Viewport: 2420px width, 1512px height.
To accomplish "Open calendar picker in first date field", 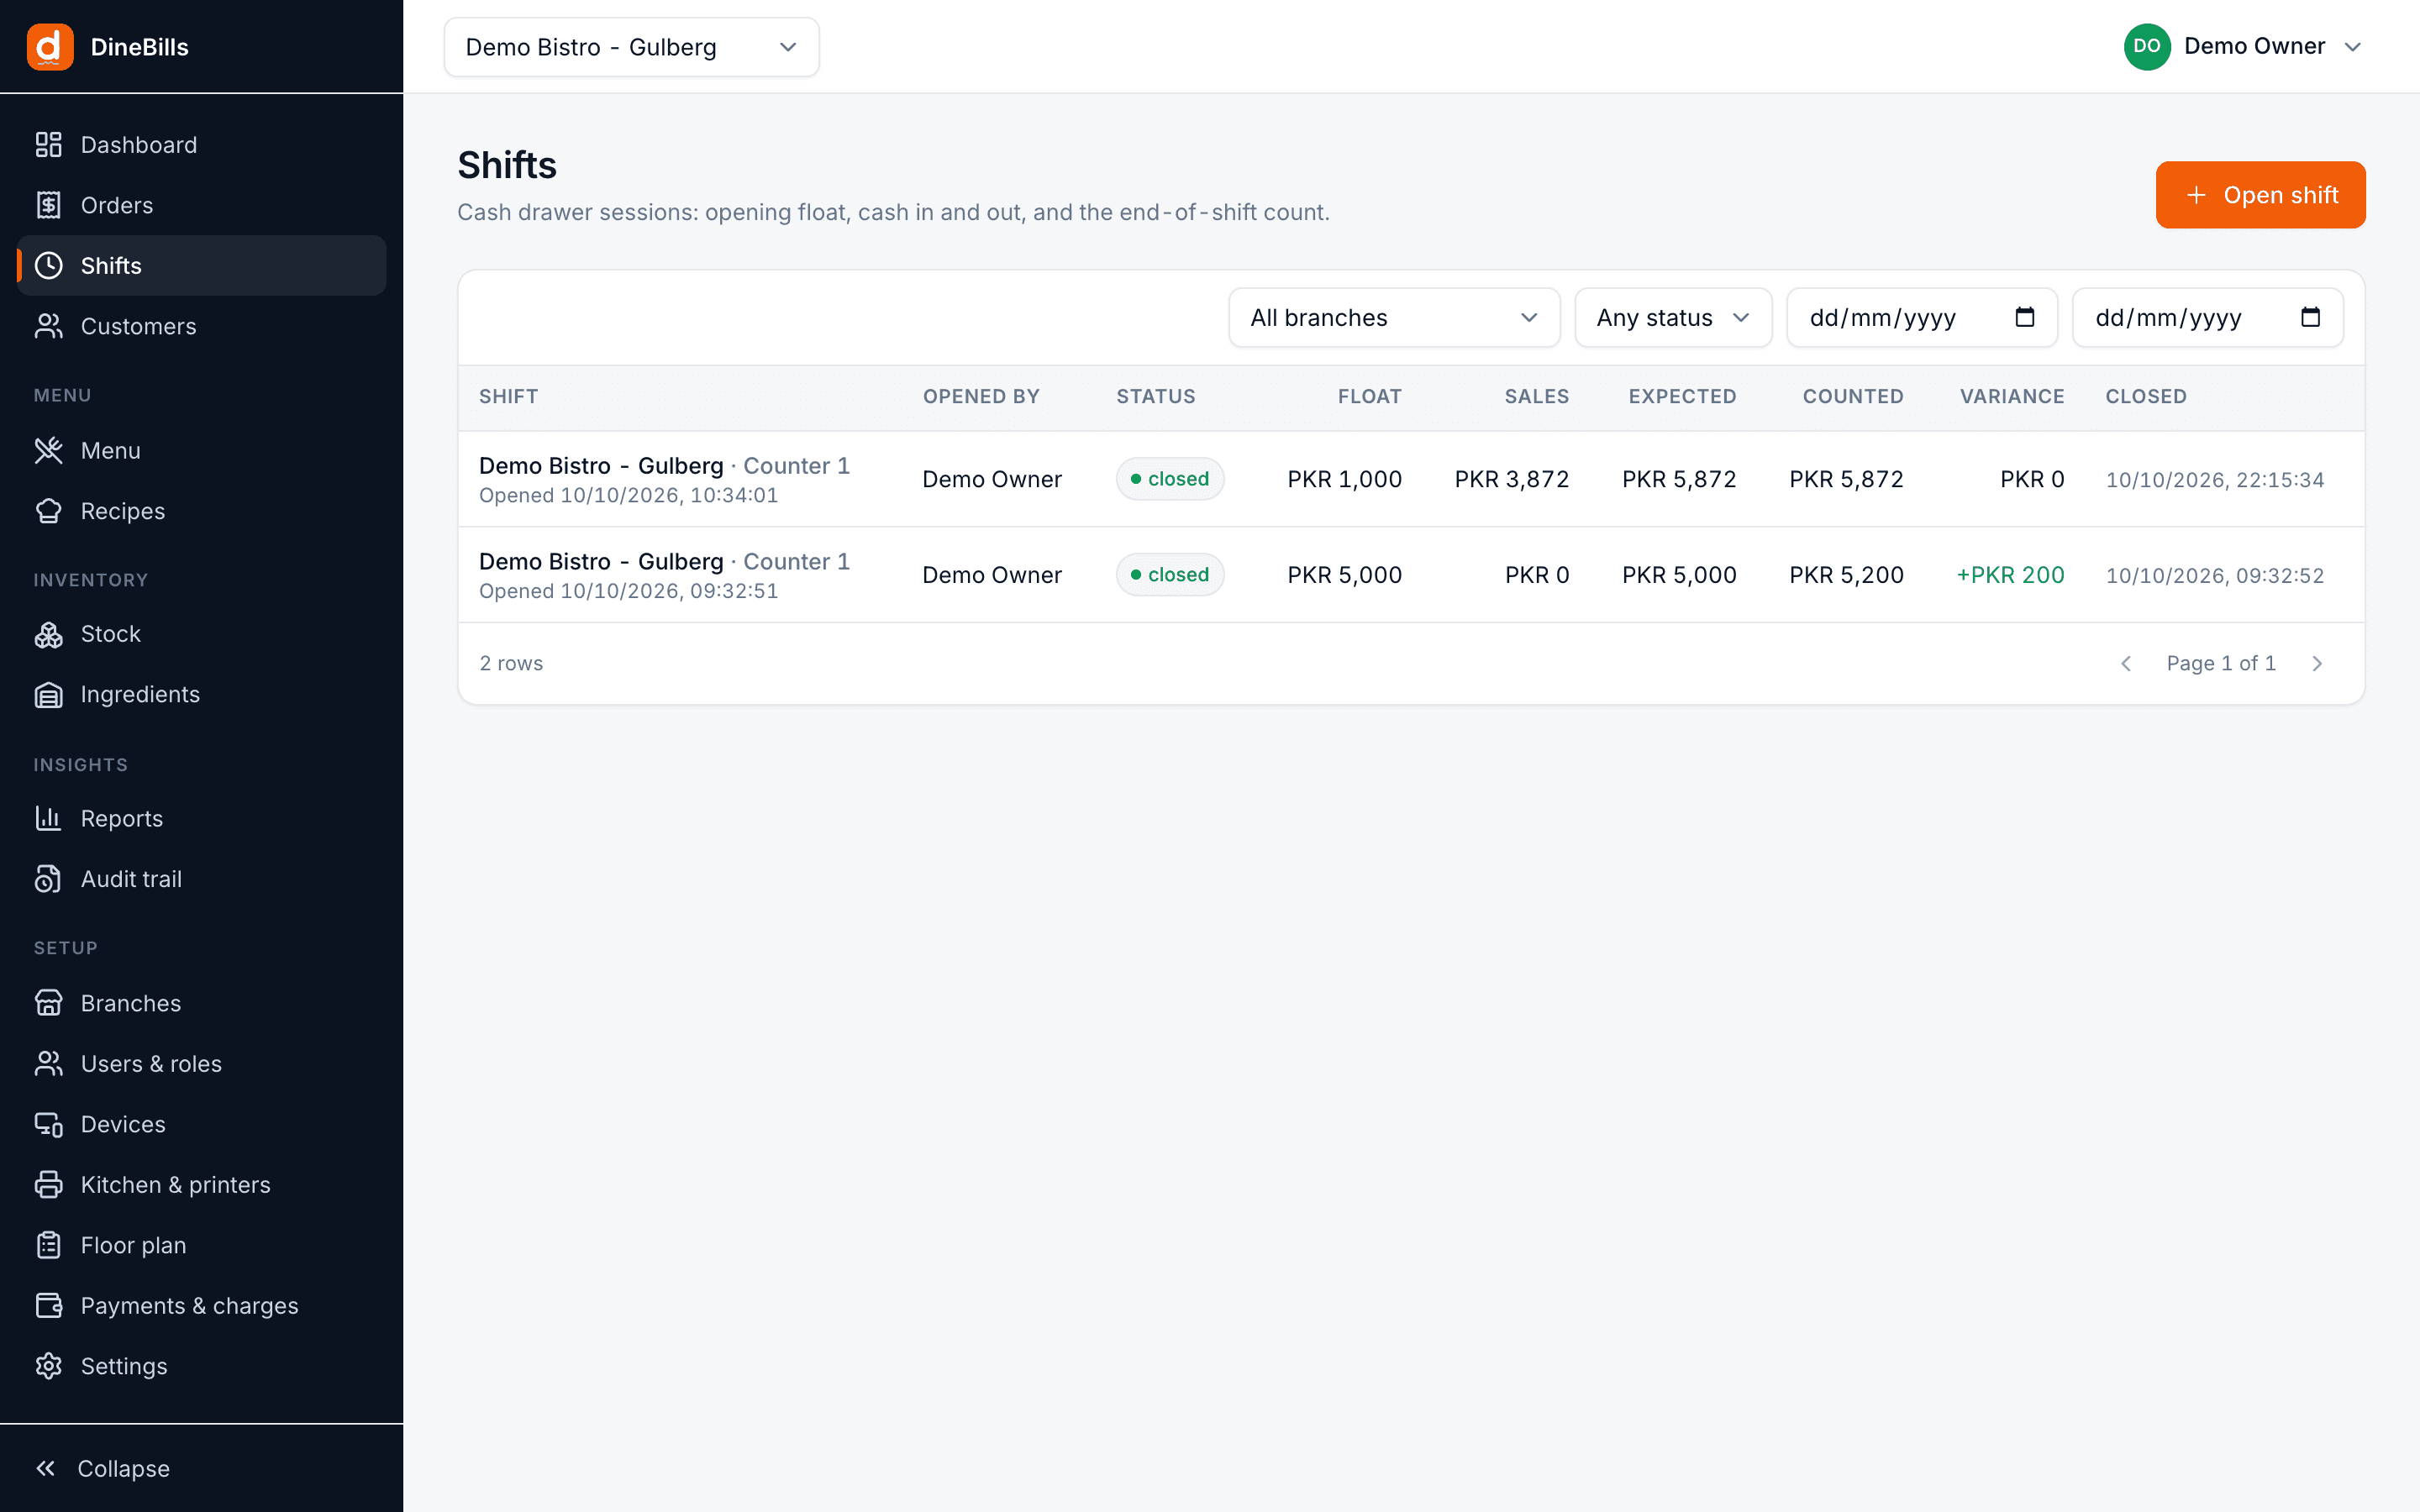I will [2025, 317].
